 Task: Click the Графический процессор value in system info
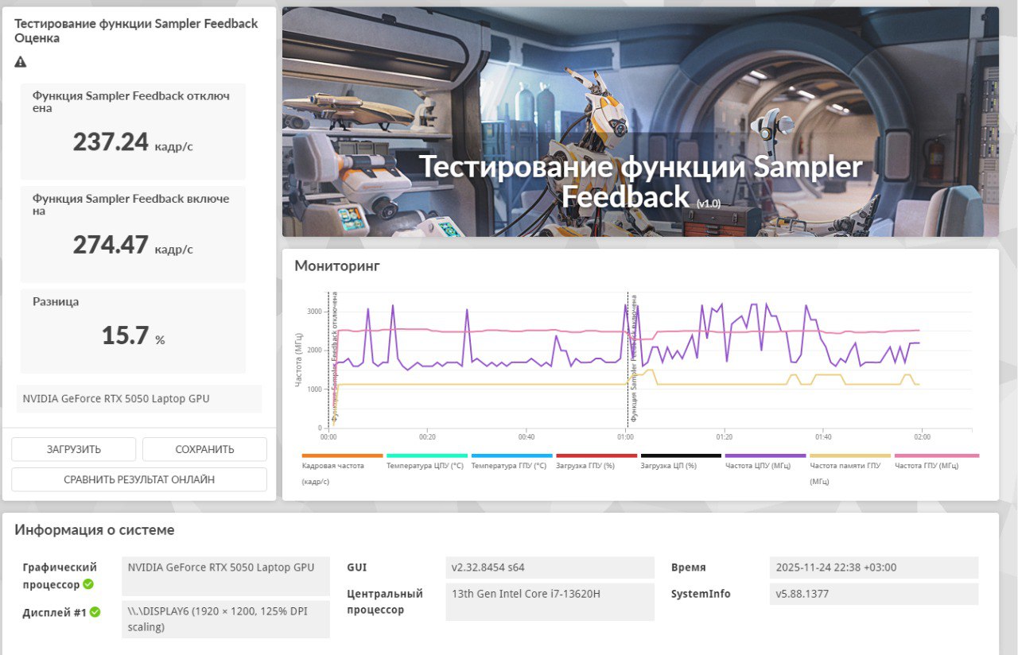click(x=225, y=576)
